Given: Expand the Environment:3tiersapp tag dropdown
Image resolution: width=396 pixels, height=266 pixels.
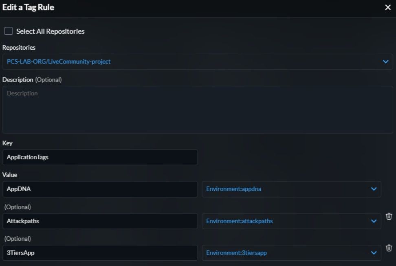Looking at the screenshot, I should point(285,253).
